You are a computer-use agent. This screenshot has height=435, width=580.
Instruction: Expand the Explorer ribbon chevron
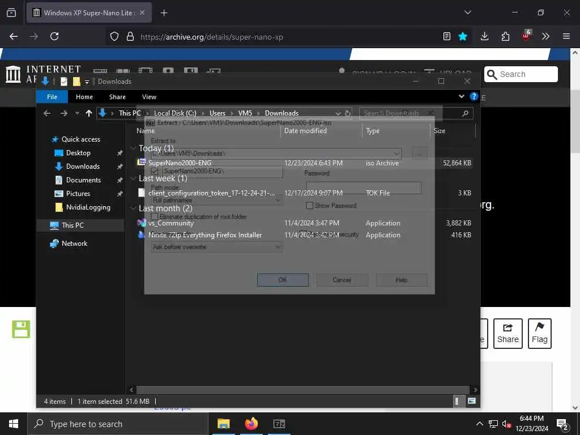(461, 96)
